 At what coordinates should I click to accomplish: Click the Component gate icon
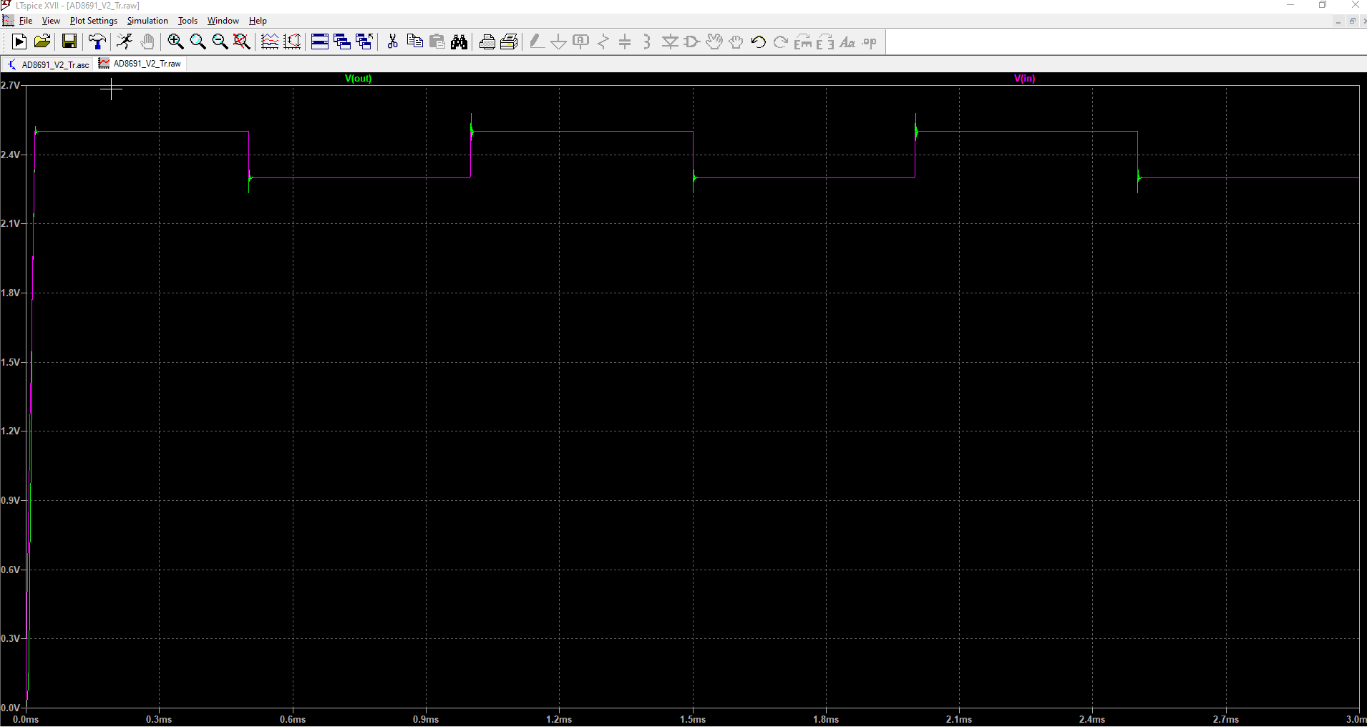click(x=692, y=42)
